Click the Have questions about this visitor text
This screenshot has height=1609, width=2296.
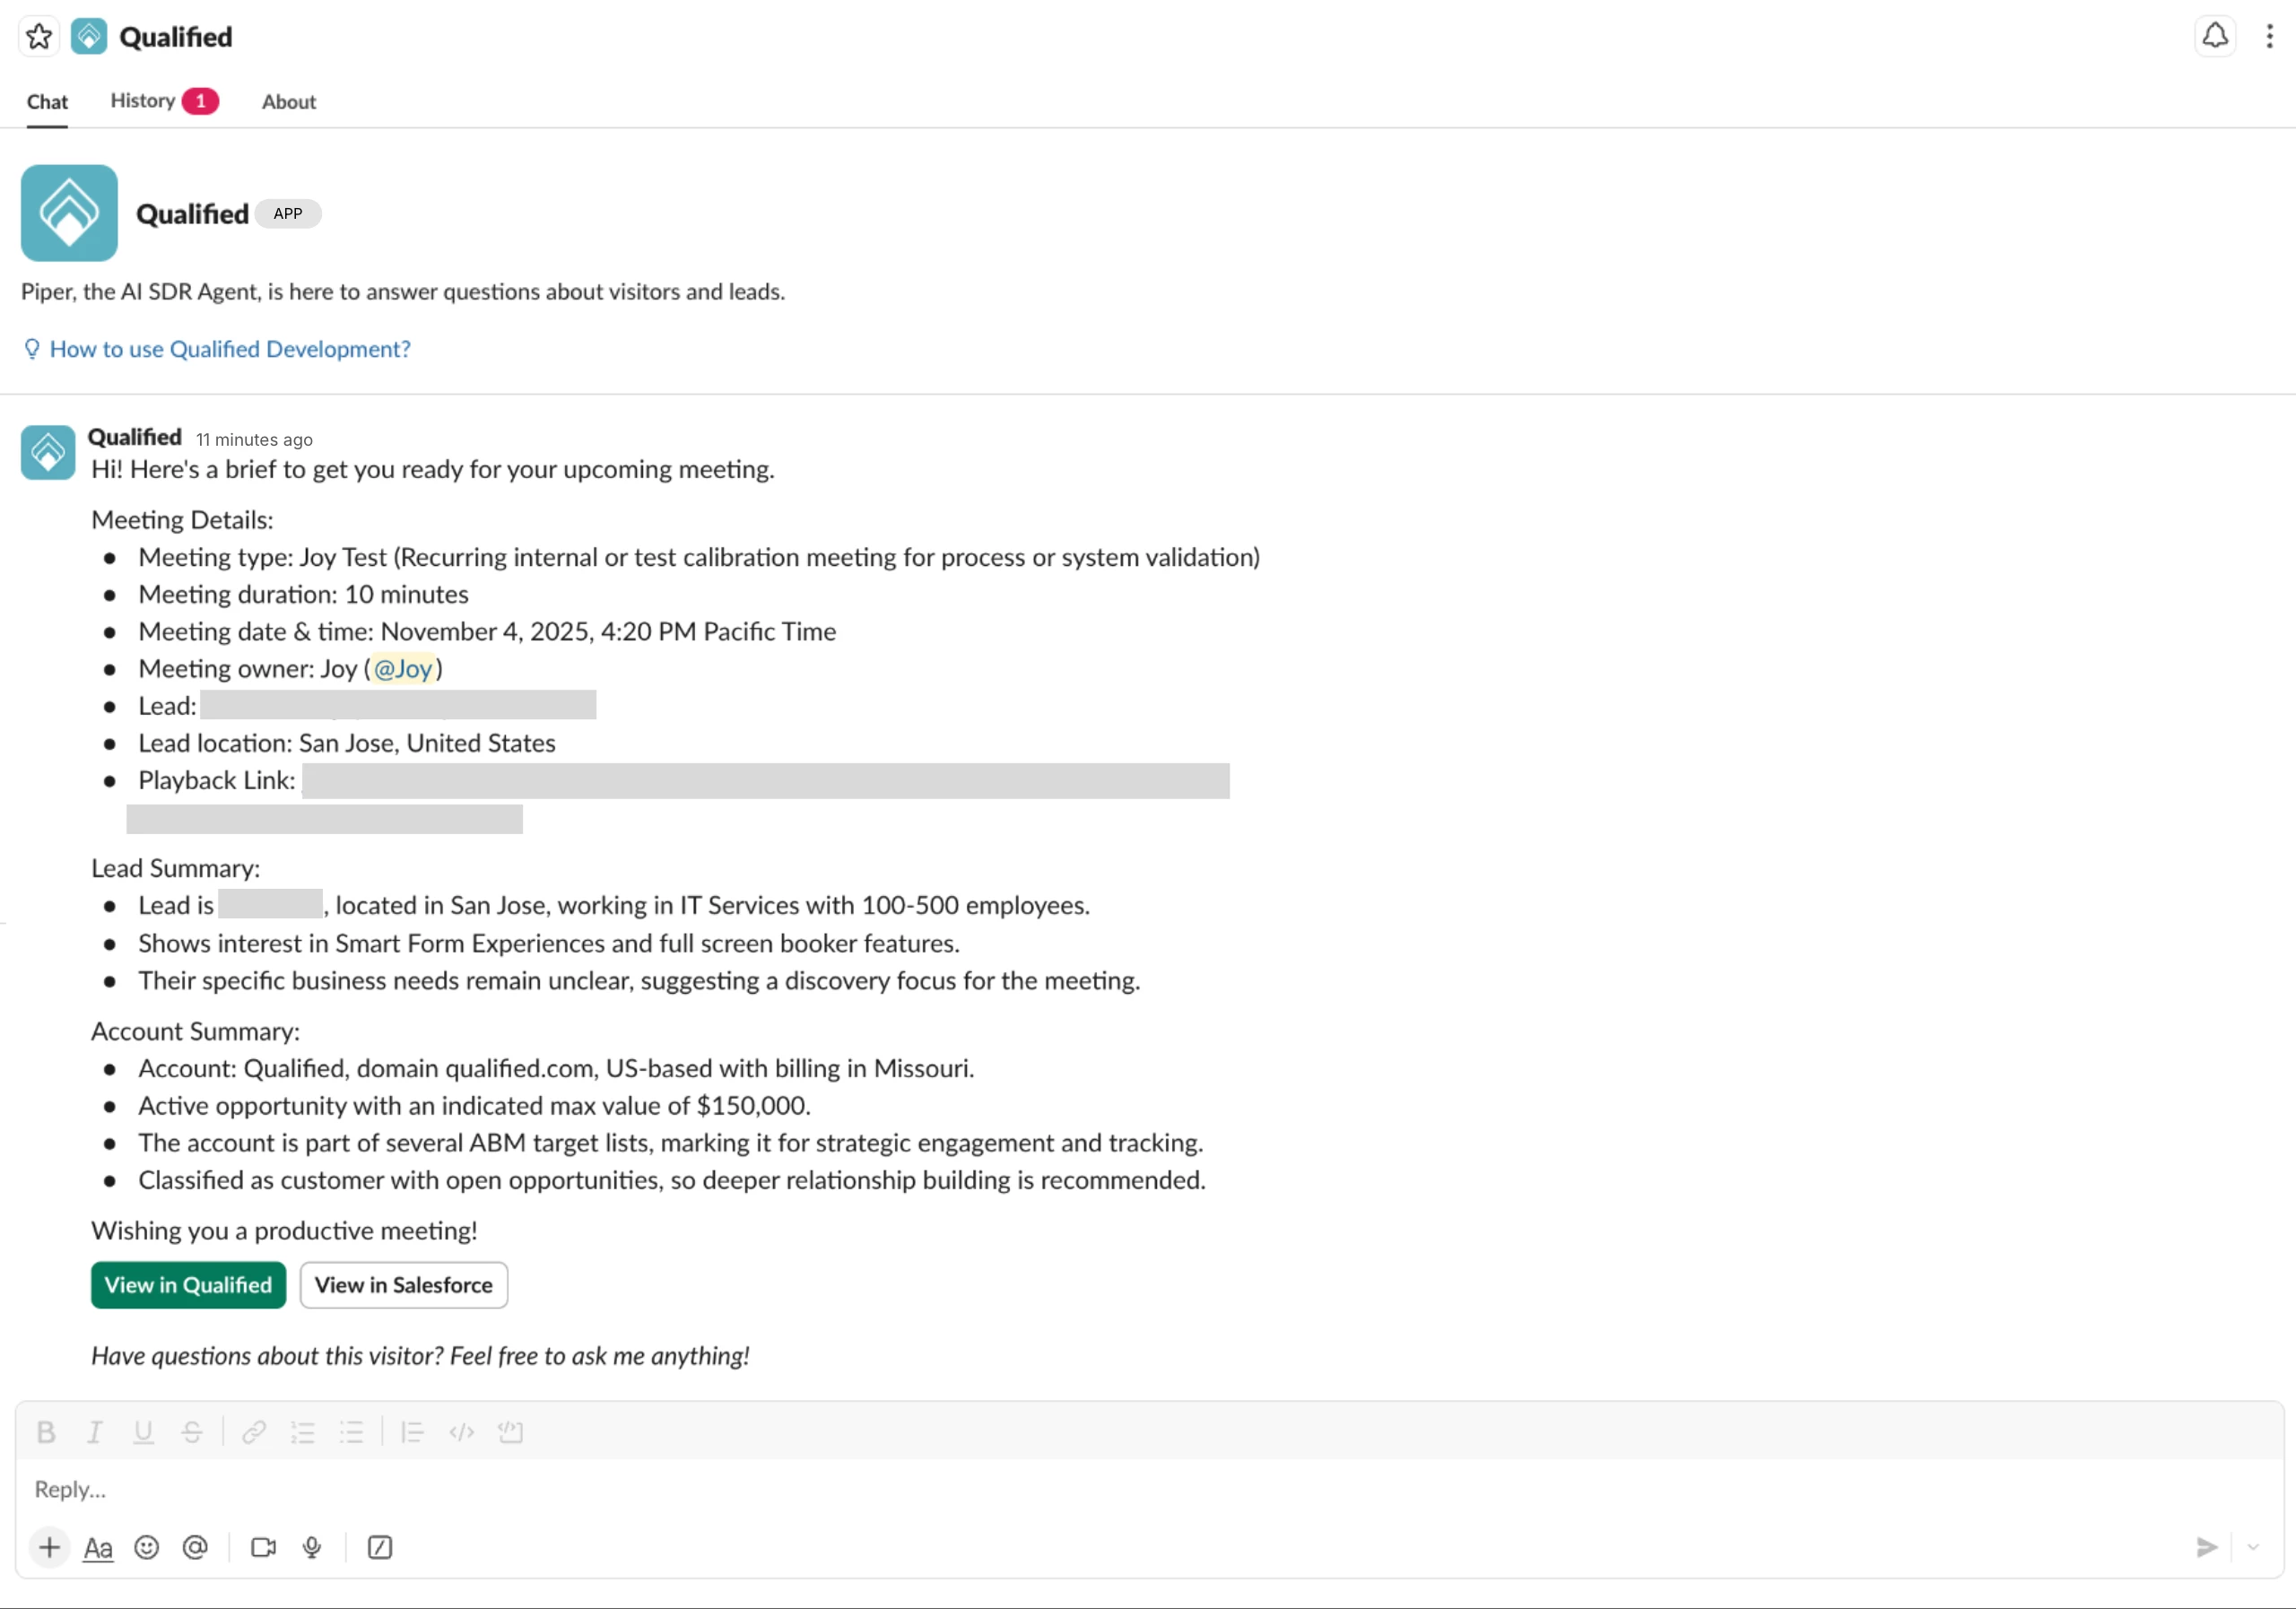pos(420,1356)
